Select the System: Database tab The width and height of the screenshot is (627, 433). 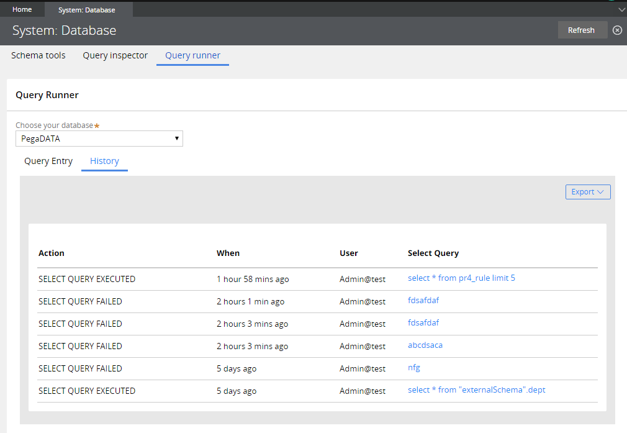click(87, 10)
